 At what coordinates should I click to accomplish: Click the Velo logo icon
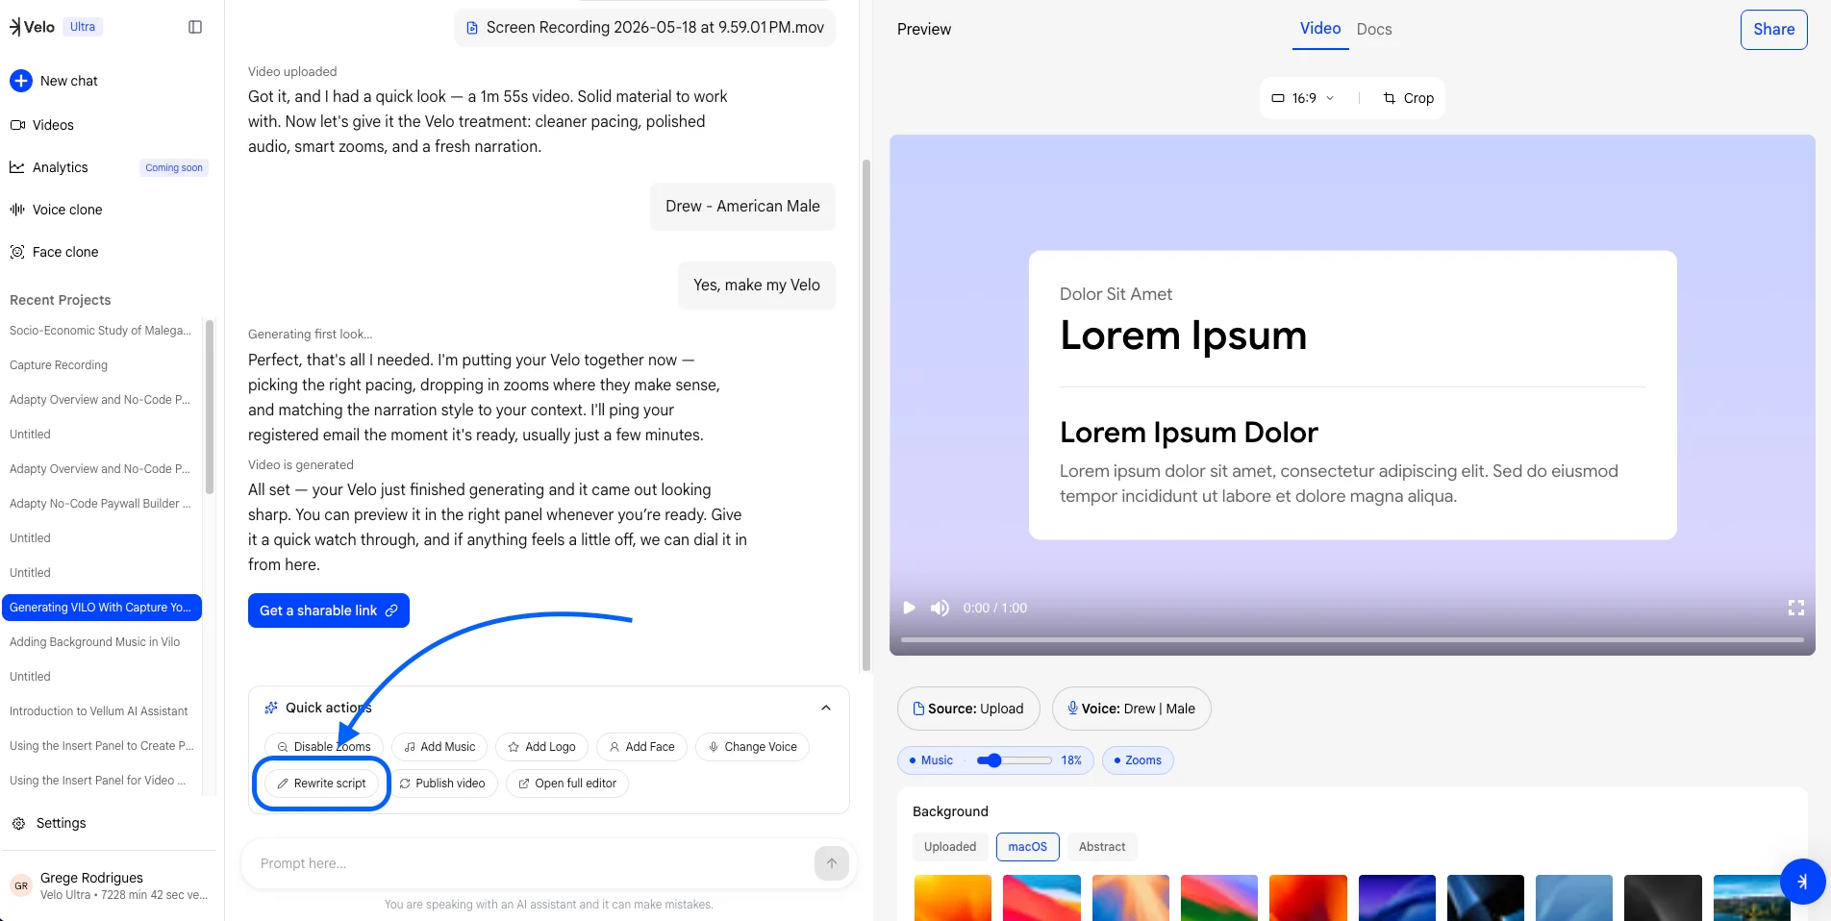coord(15,27)
